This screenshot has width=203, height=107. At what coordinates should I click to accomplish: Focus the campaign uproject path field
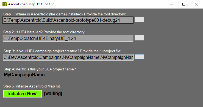coord(68,57)
